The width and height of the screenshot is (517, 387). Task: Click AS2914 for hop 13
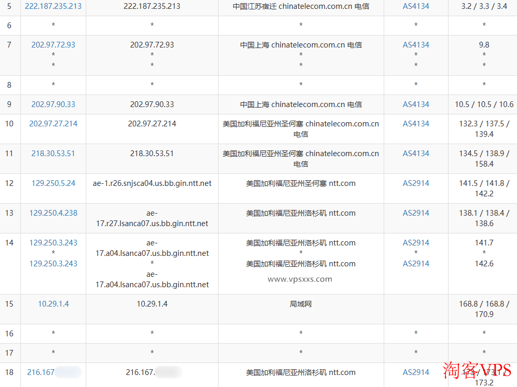coord(416,213)
